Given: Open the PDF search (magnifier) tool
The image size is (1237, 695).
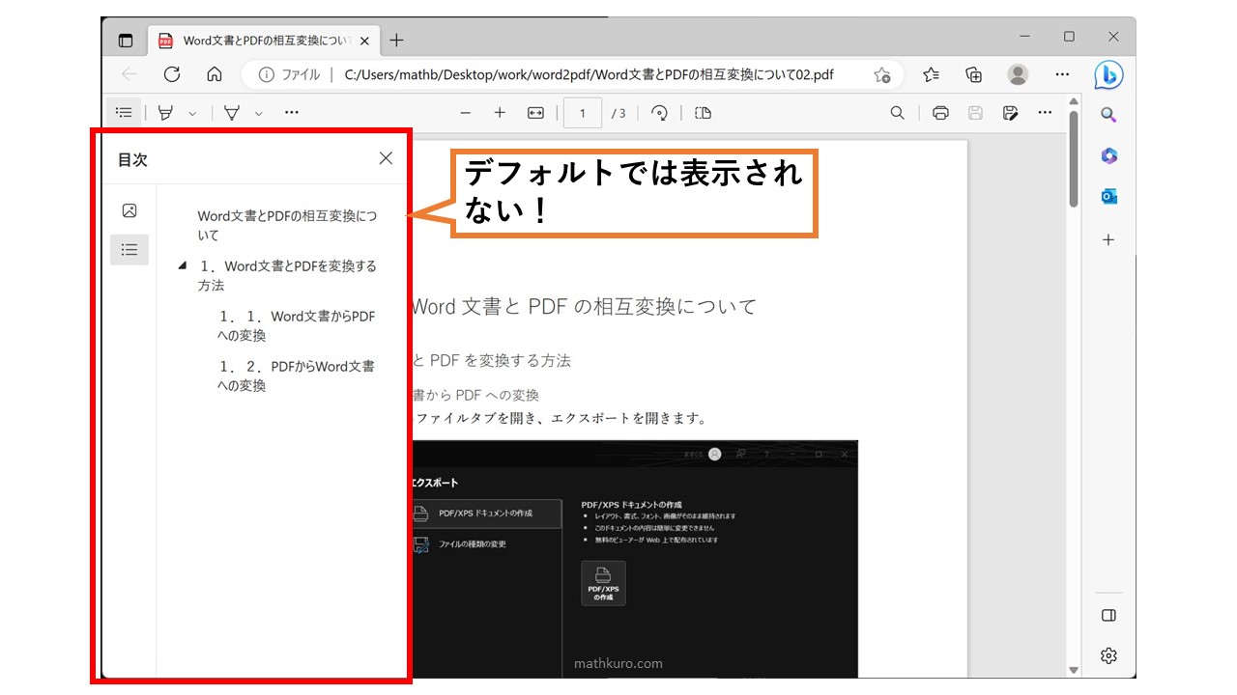Looking at the screenshot, I should pyautogui.click(x=898, y=113).
